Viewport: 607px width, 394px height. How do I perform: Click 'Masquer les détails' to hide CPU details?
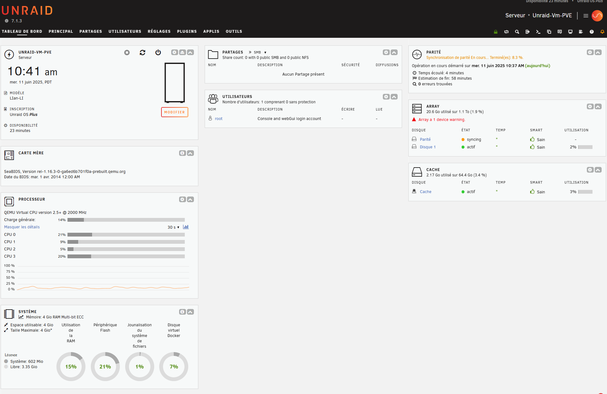click(x=22, y=227)
